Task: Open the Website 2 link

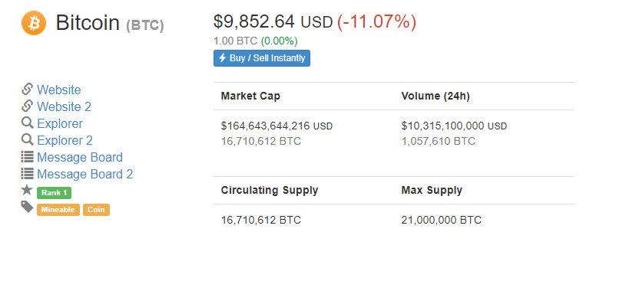Action: [x=65, y=106]
